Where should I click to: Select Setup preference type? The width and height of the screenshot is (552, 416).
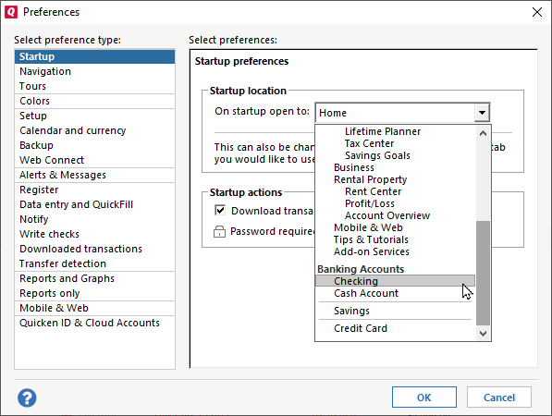click(94, 116)
